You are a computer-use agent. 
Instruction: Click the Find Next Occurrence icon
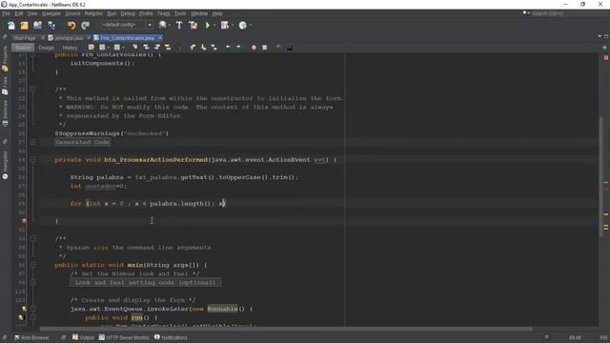point(157,48)
